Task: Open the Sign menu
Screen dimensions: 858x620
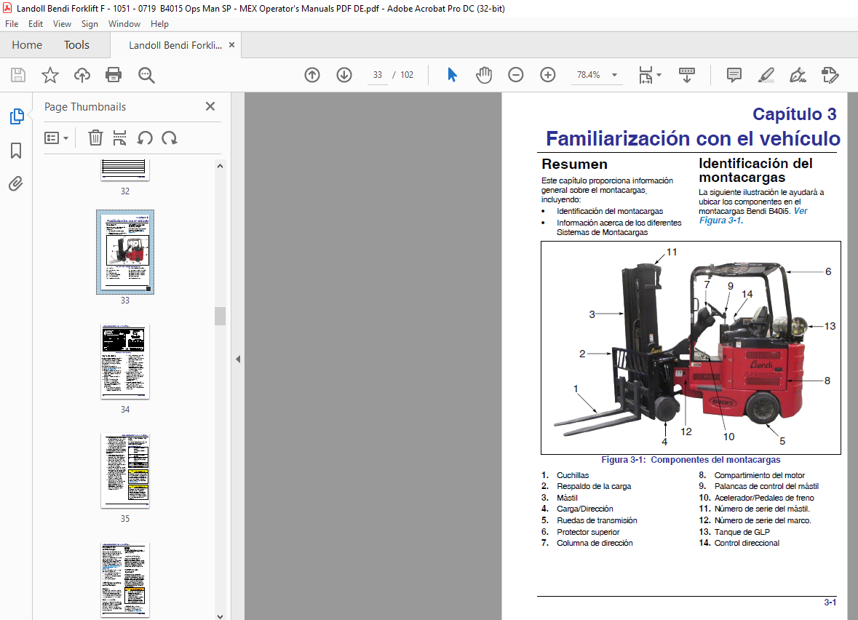Action: [90, 24]
